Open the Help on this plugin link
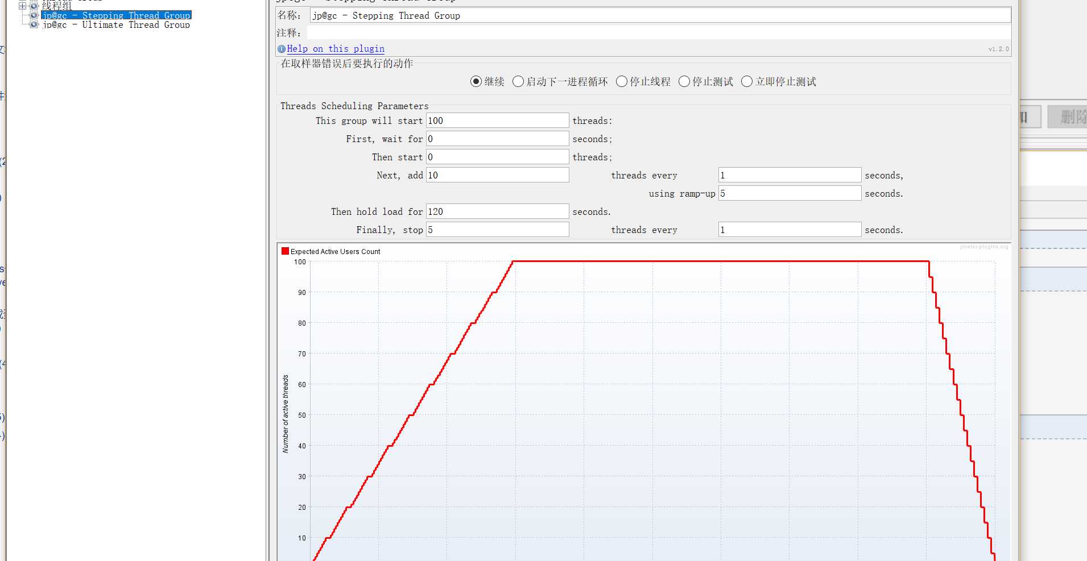Screen dimensions: 1087x561 (336, 49)
